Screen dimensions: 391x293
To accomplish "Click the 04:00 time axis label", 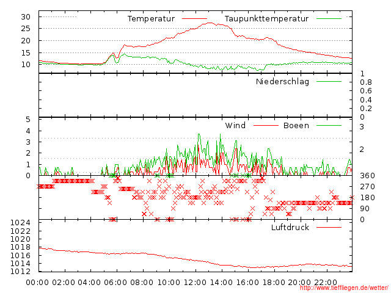I will point(89,283).
